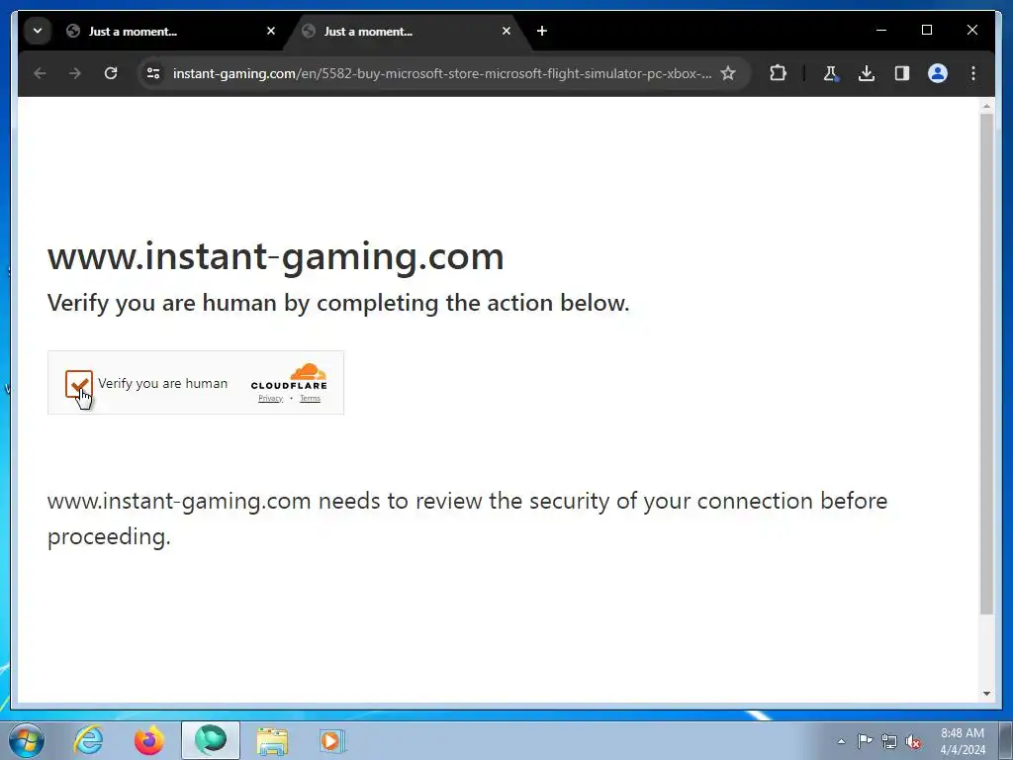Select the second Just a moment tab
Screen dimensions: 1013x760
pos(406,31)
